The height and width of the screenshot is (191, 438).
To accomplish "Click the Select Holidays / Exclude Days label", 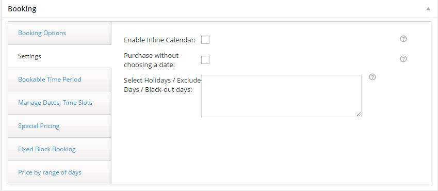I will tap(163, 85).
